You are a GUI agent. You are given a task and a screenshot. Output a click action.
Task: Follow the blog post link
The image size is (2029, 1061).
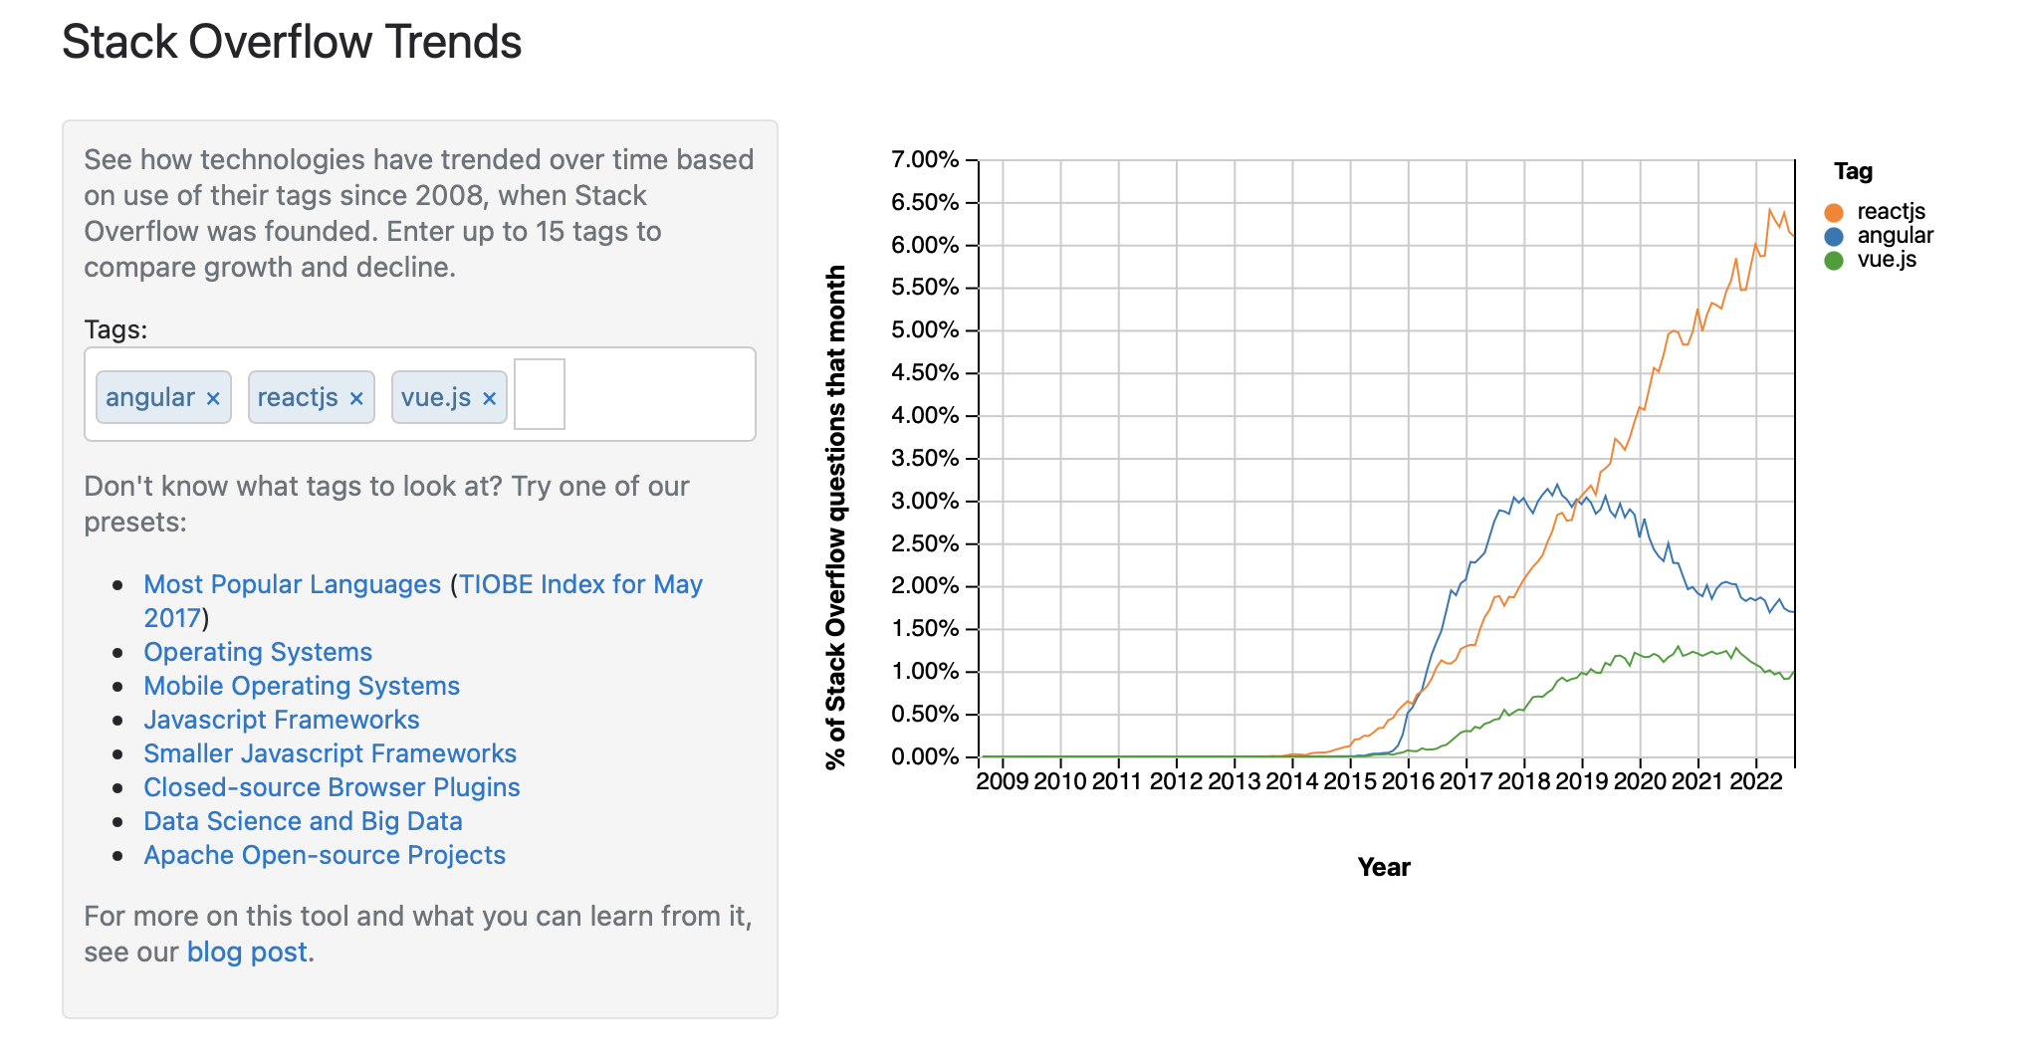click(247, 952)
